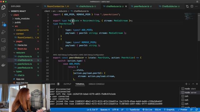Click the GraphQL status bar item
Viewport: 200px width, 112px height.
(169, 110)
